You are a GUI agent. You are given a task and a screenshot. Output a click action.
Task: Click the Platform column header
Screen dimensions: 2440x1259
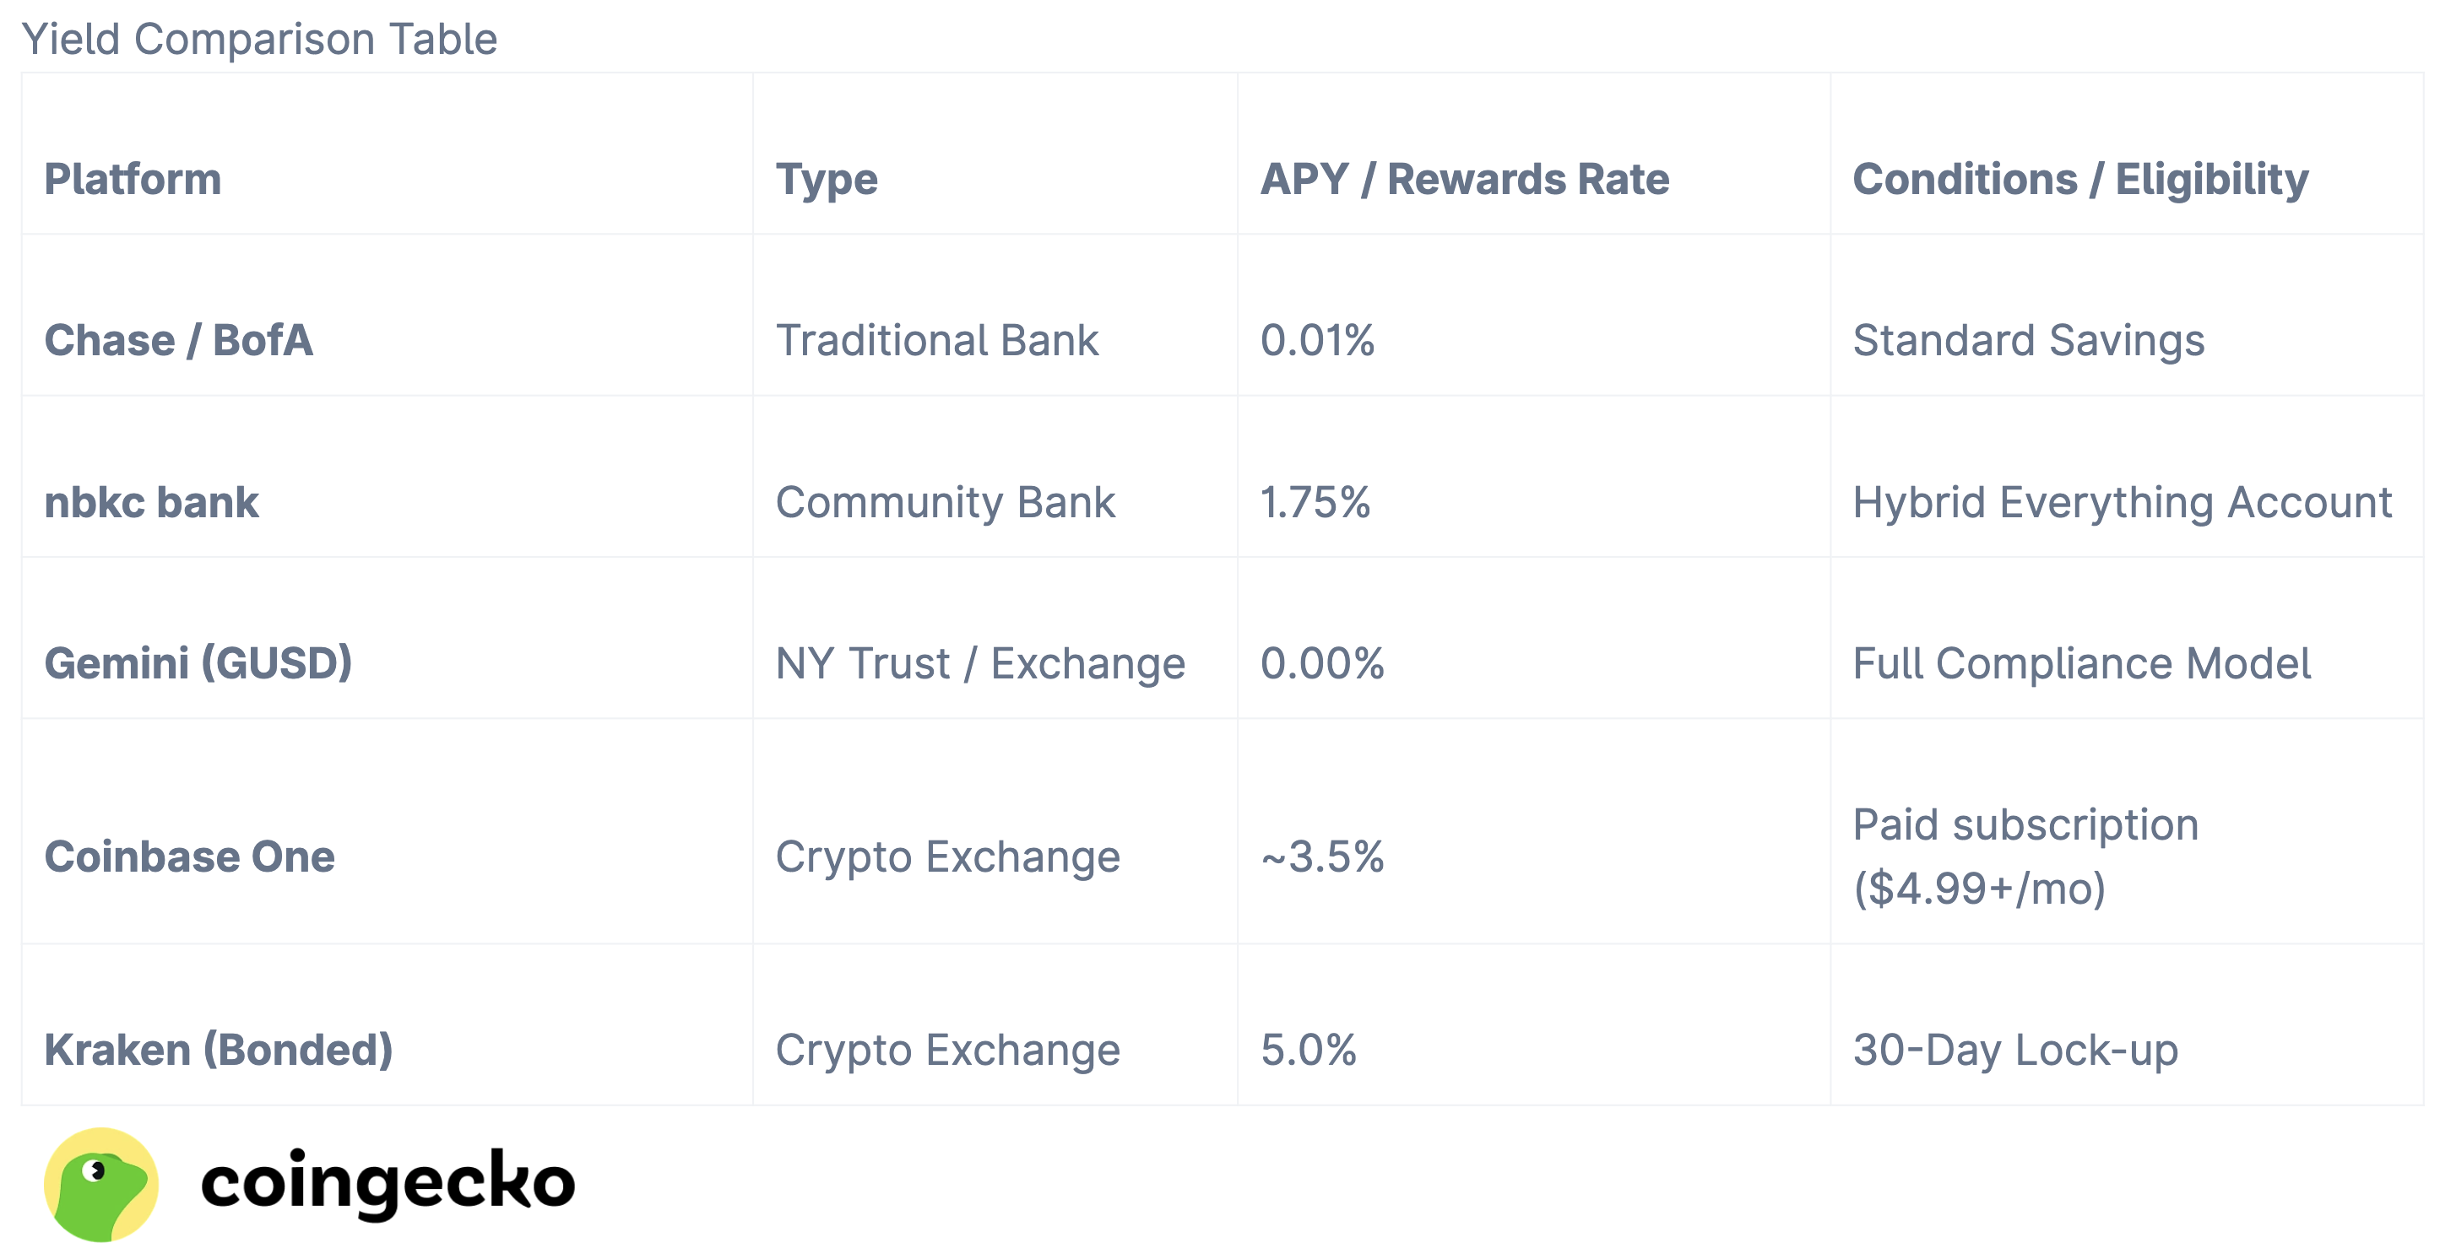133,179
